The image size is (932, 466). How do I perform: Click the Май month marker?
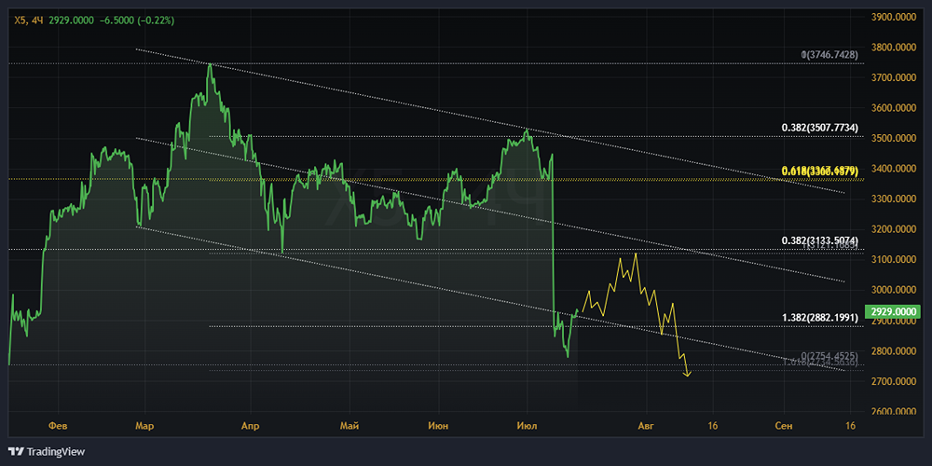(349, 425)
